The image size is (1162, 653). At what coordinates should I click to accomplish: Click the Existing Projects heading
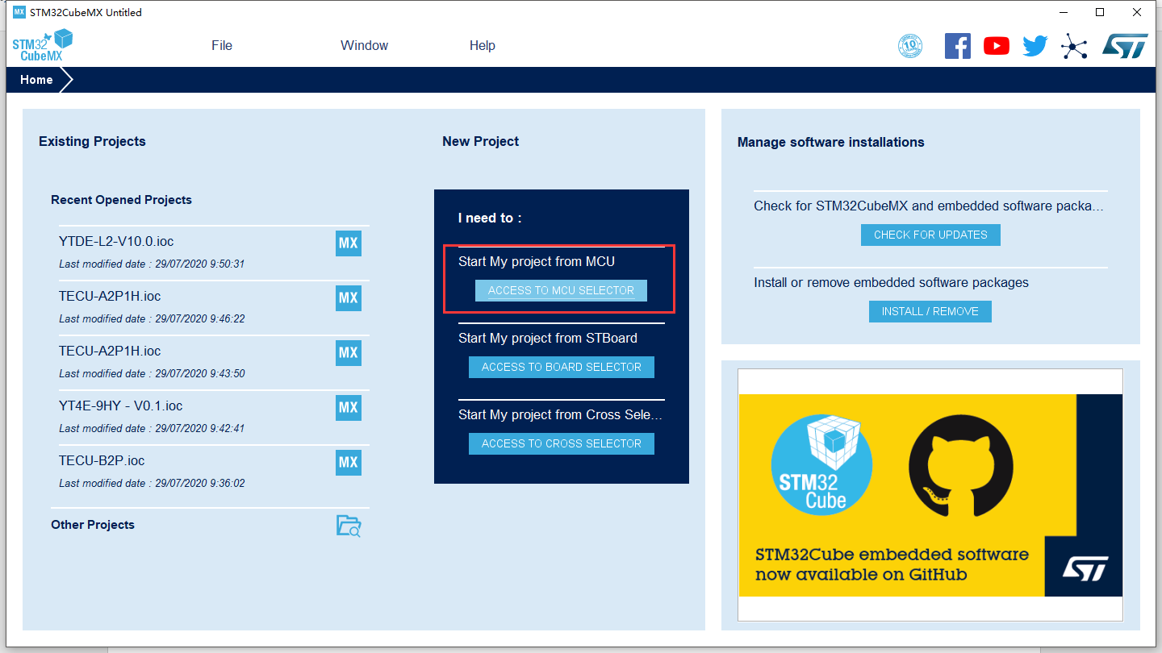92,141
